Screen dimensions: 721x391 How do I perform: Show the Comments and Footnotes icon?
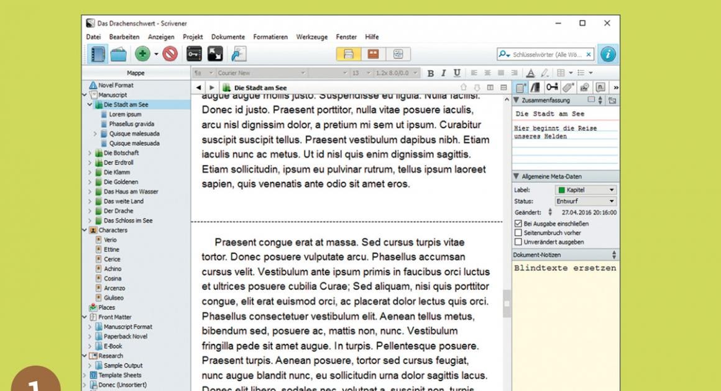click(x=600, y=87)
